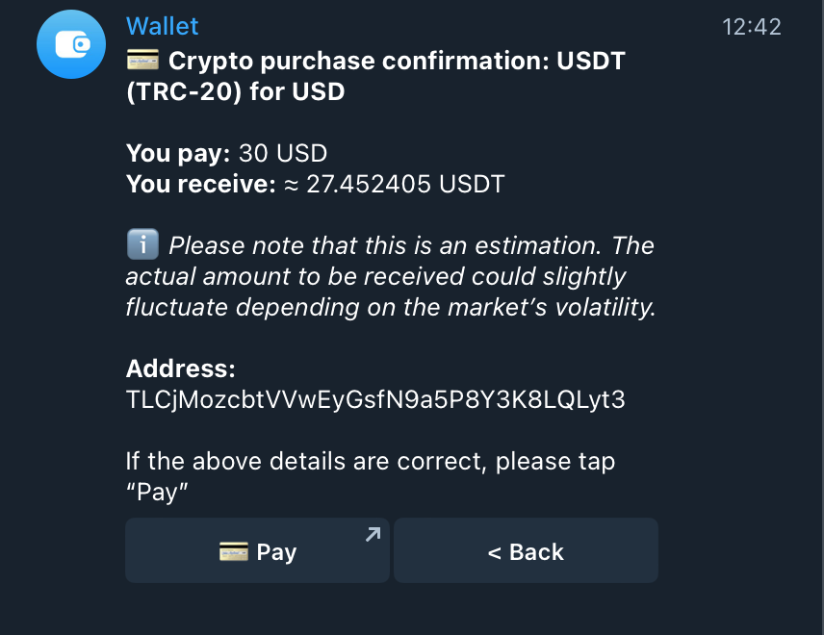
Task: Click the credit card icon inside the Pay button
Action: 234,551
